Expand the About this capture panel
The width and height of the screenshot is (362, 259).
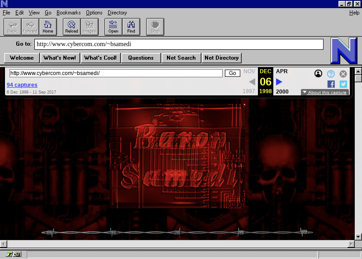tap(324, 92)
